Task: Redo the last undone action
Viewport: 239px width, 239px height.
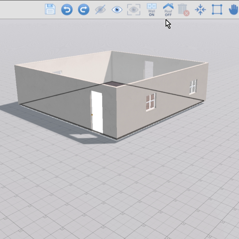Action: 83,10
